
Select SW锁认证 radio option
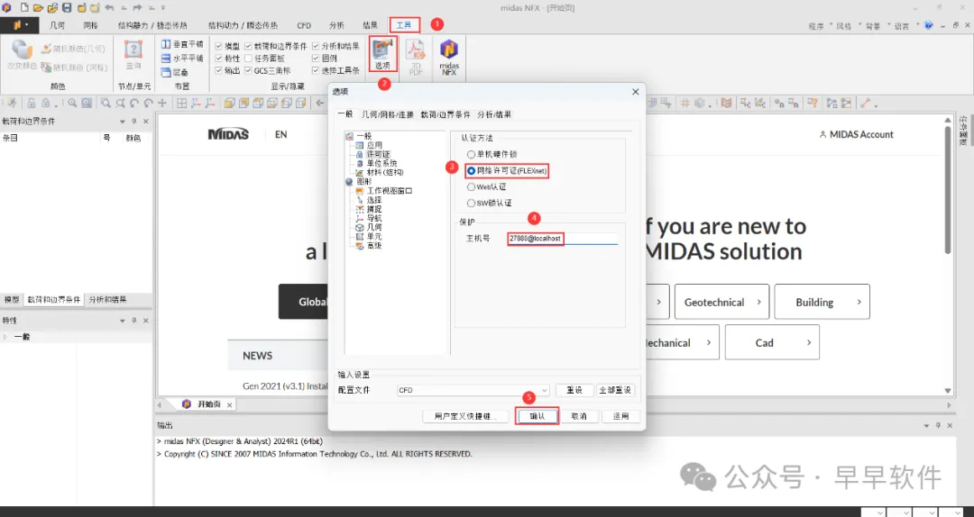tap(471, 203)
